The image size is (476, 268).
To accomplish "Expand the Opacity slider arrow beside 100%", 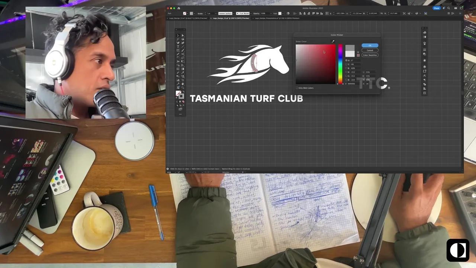I will [x=271, y=13].
